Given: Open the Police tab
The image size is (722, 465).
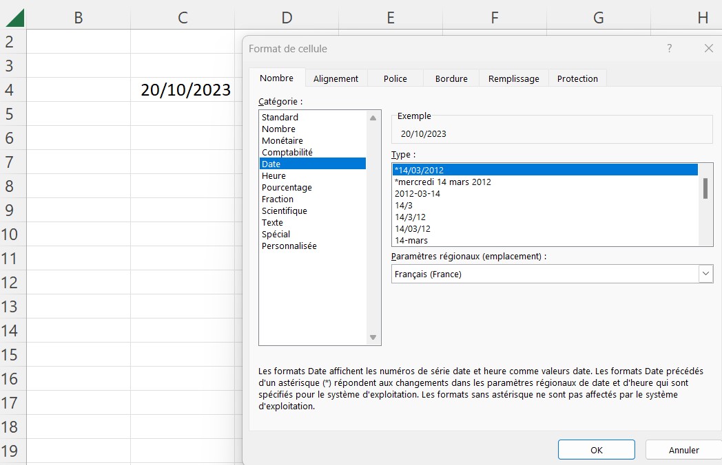Looking at the screenshot, I should tap(395, 78).
